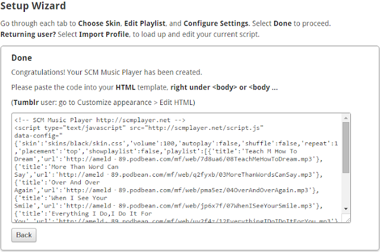Click the scrollbar up arrow in code box
The width and height of the screenshot is (380, 252).
346,118
